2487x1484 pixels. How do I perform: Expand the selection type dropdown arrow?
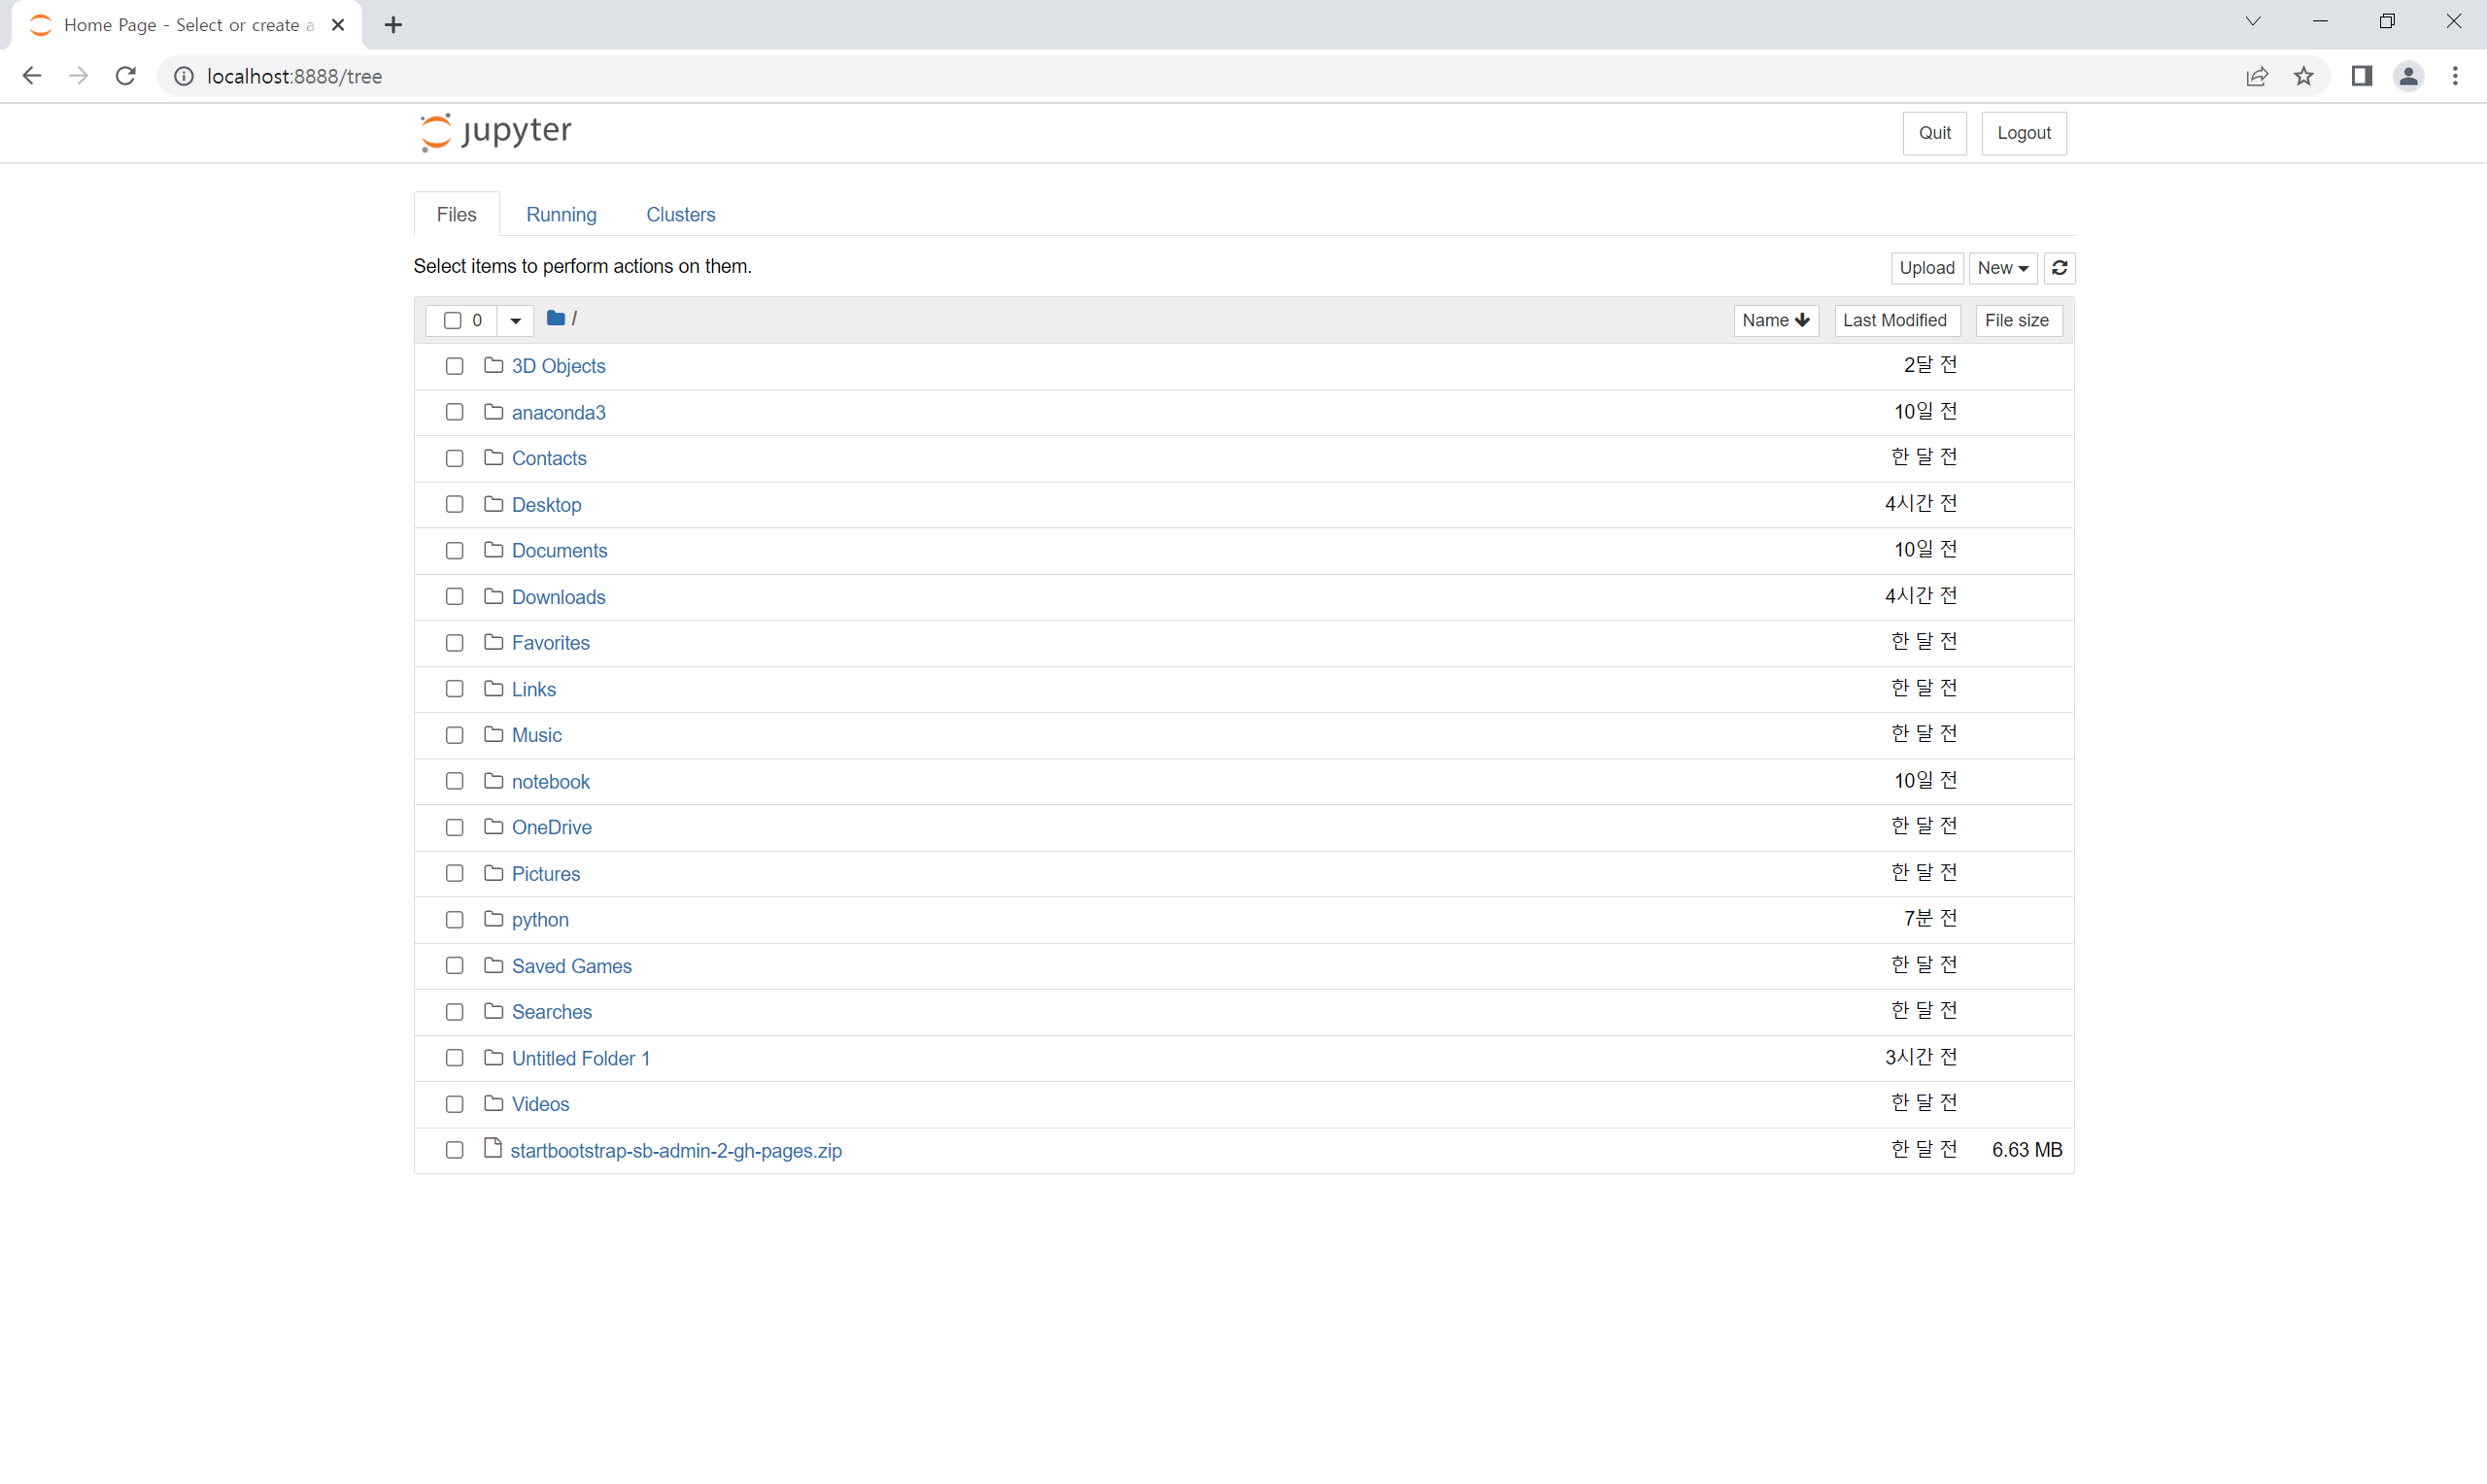click(x=515, y=320)
